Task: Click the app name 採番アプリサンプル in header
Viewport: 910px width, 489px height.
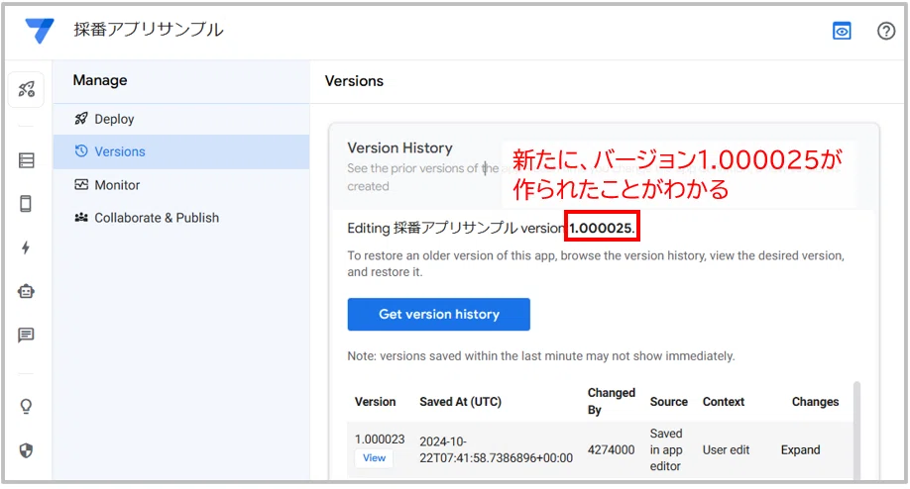Action: click(x=148, y=30)
